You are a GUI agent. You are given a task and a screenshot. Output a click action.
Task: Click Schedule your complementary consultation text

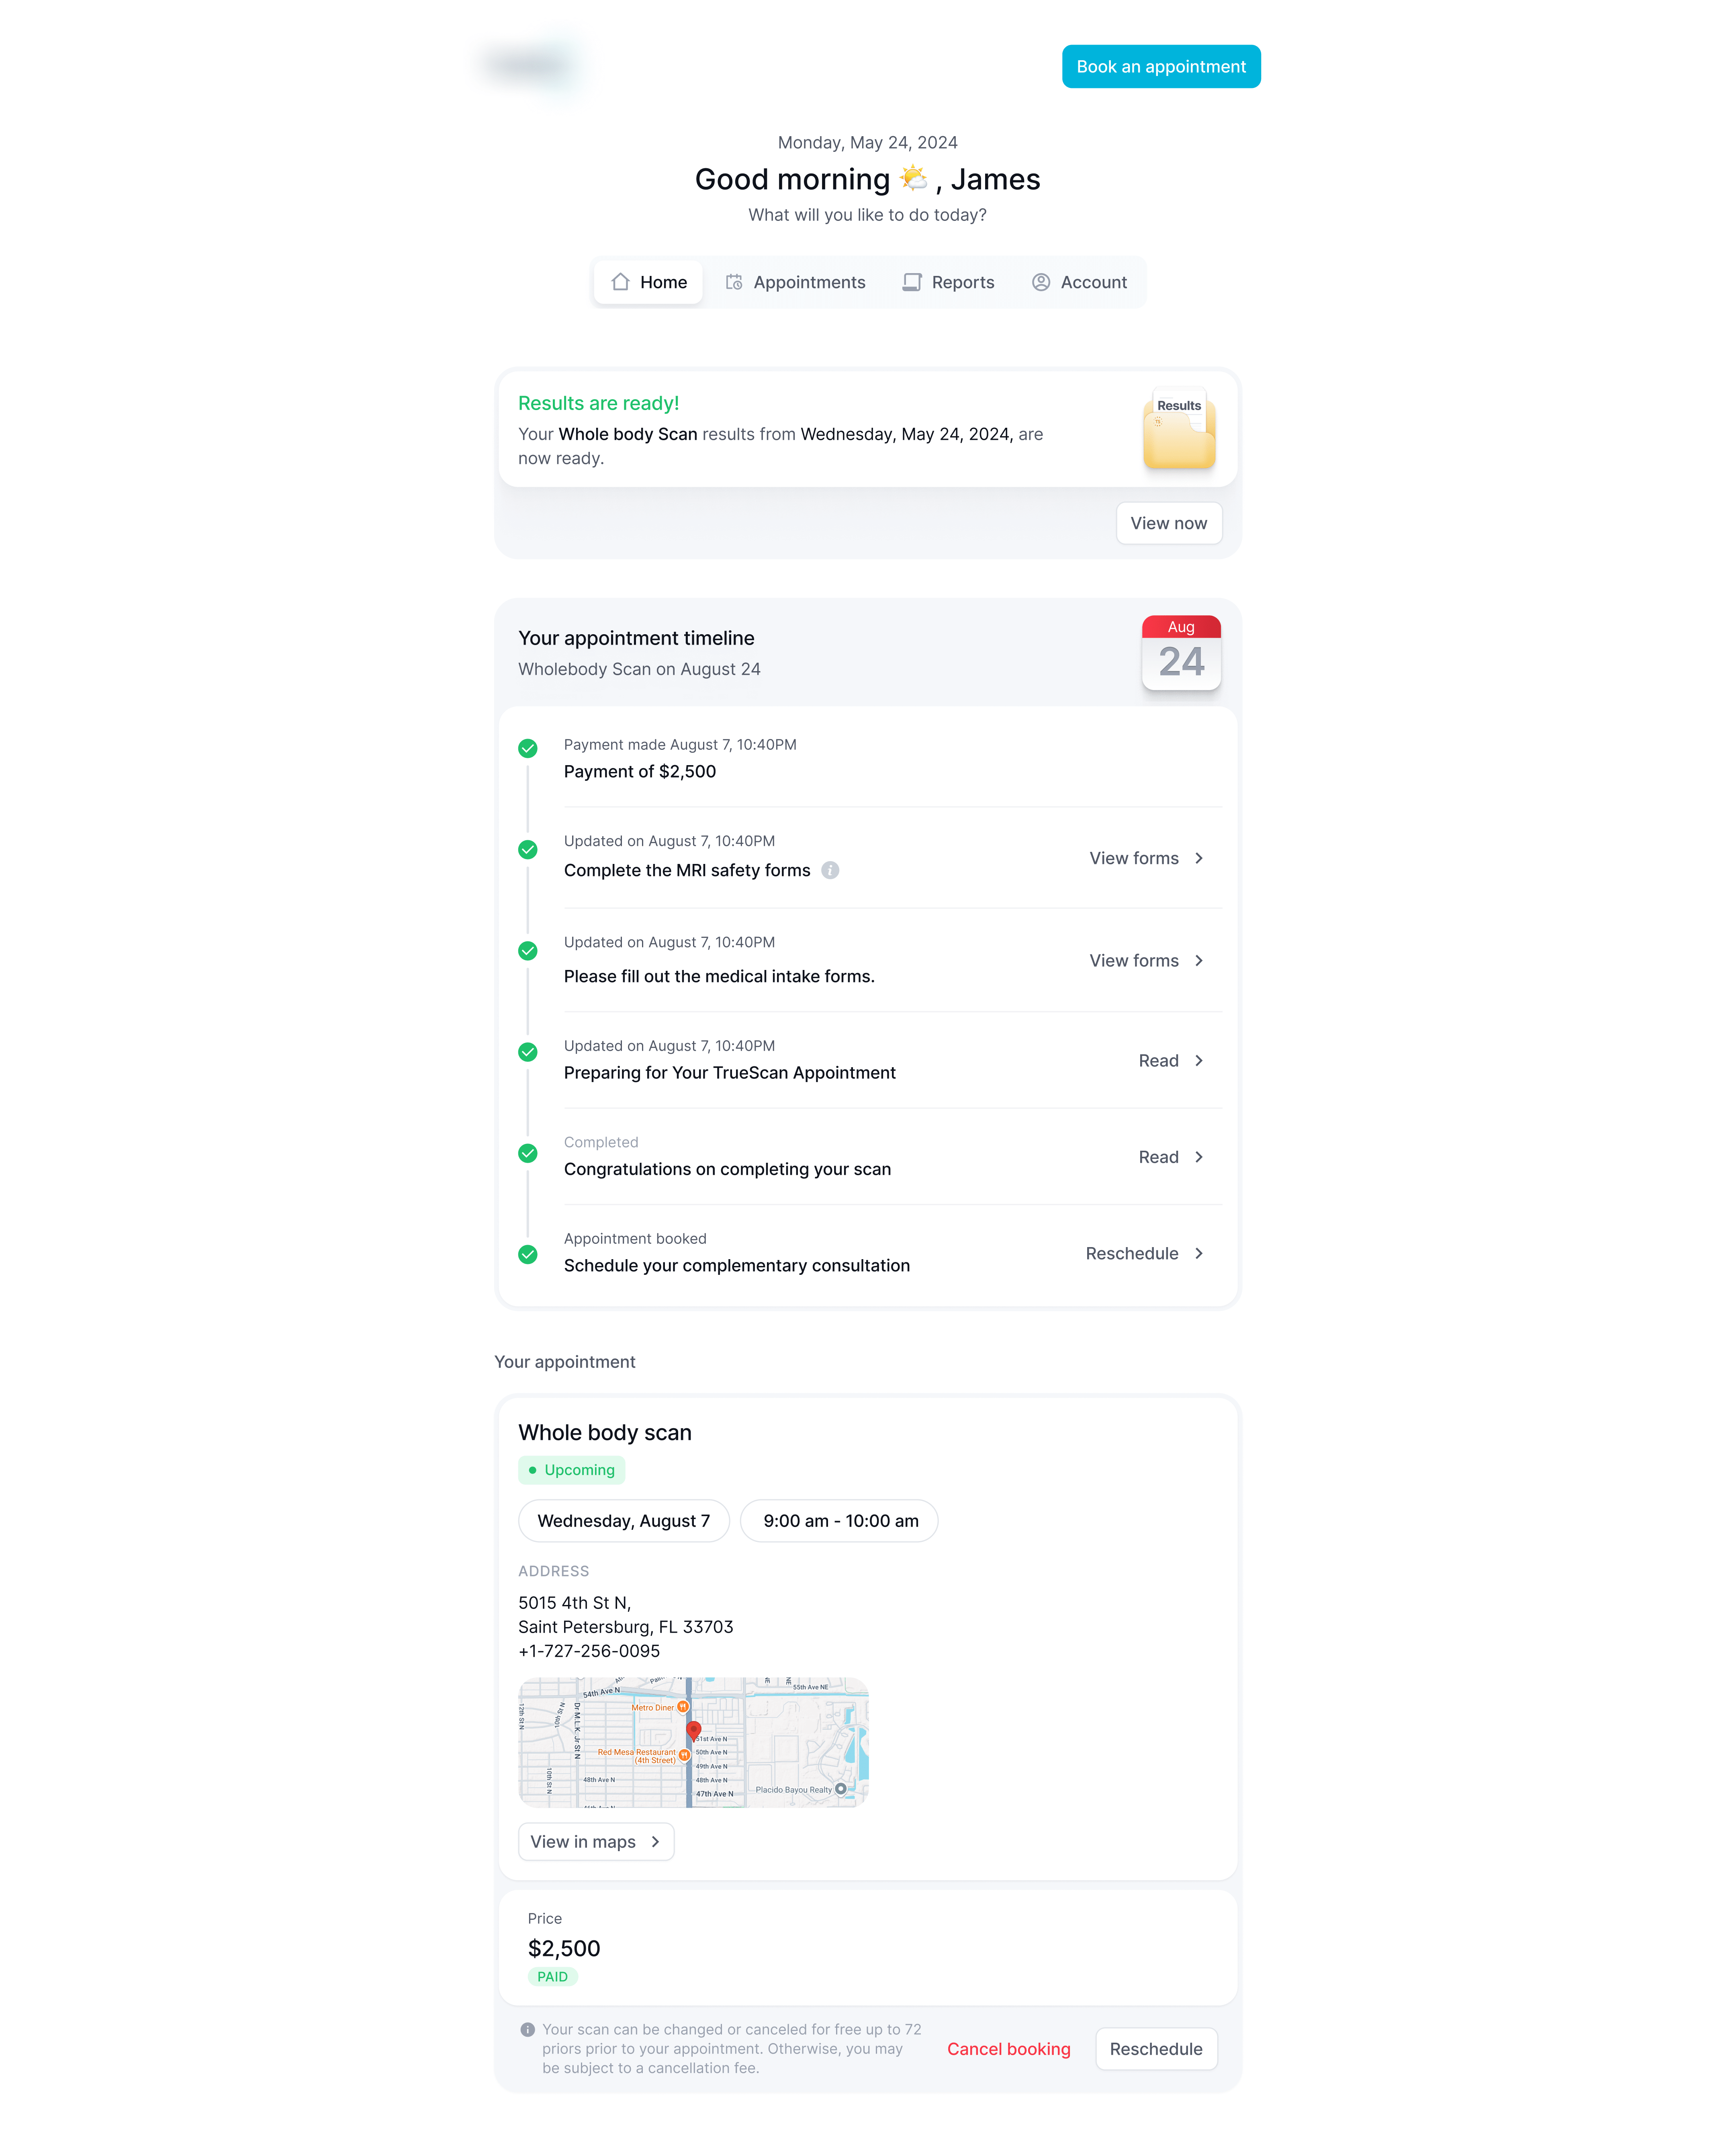click(736, 1266)
